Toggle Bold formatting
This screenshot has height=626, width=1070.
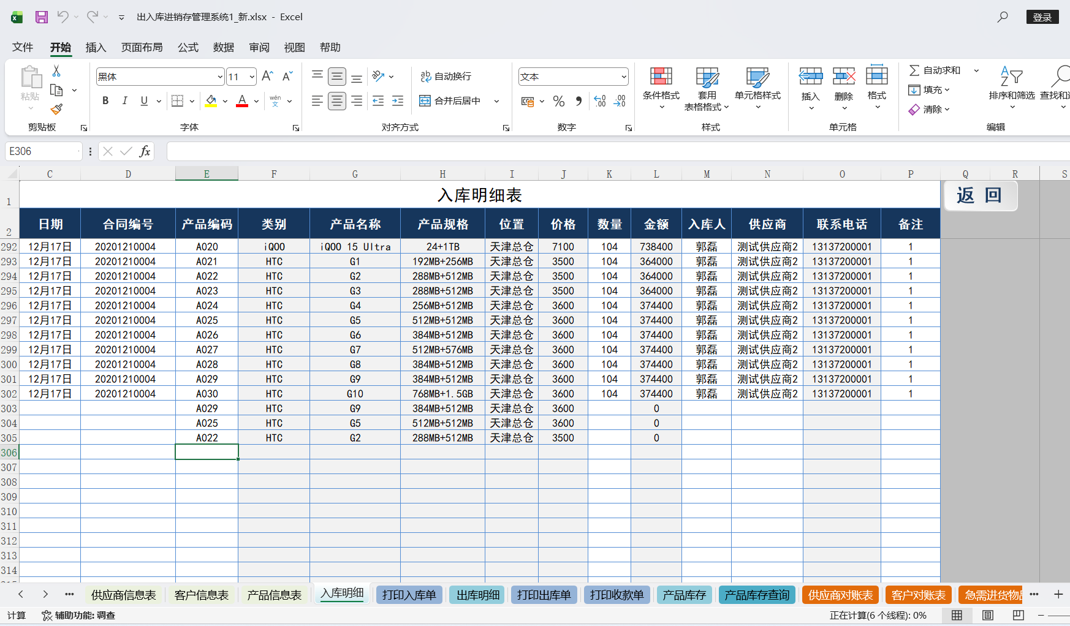[105, 101]
